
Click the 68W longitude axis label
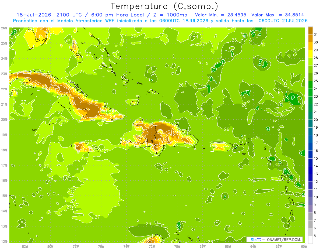202,246
